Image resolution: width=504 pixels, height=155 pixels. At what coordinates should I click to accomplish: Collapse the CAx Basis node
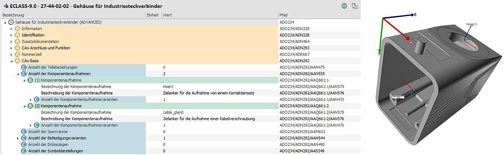click(11, 61)
